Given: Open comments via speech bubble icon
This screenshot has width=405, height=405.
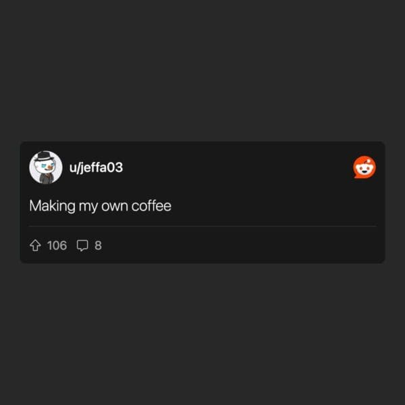Looking at the screenshot, I should [82, 246].
